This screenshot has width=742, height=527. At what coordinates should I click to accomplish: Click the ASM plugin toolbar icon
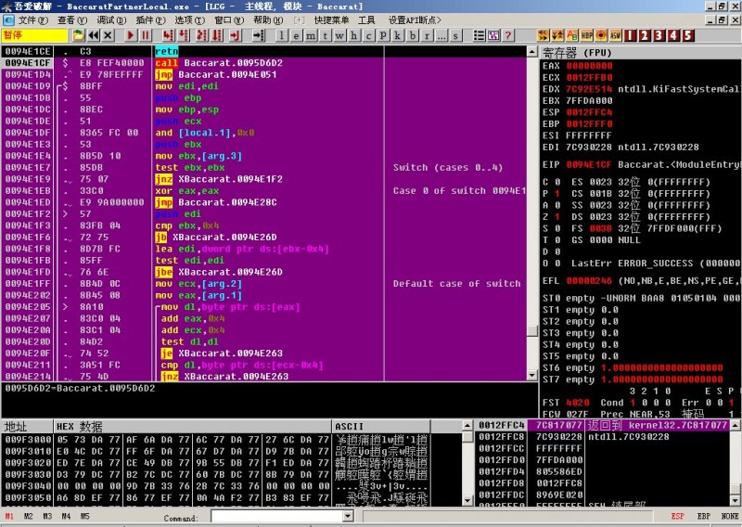click(x=616, y=35)
